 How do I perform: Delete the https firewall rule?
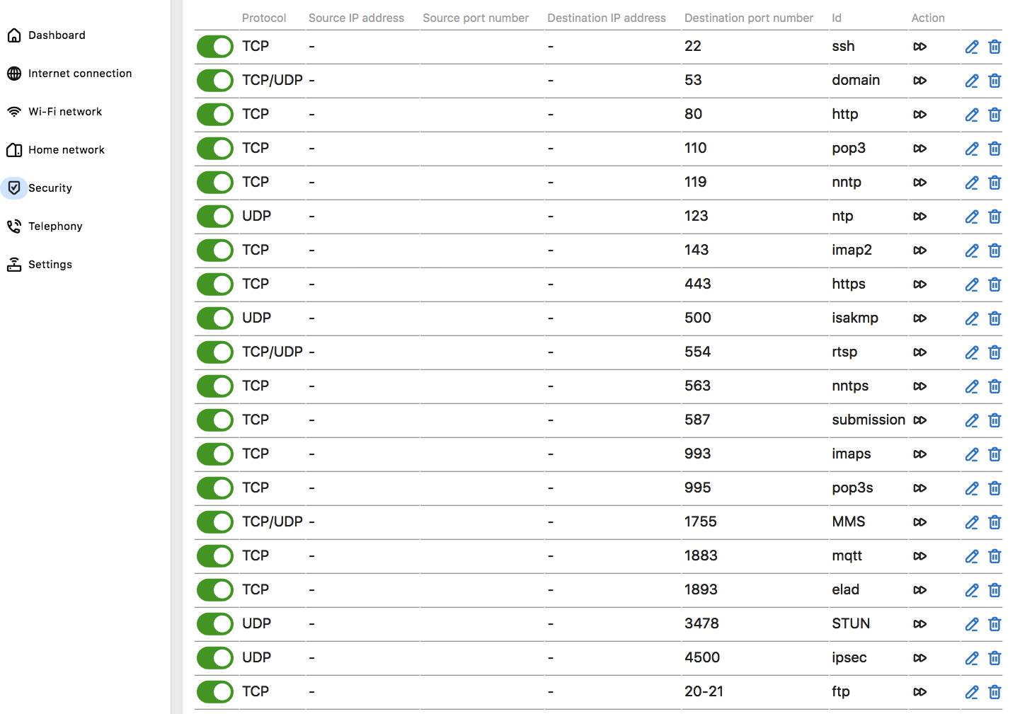pos(995,284)
